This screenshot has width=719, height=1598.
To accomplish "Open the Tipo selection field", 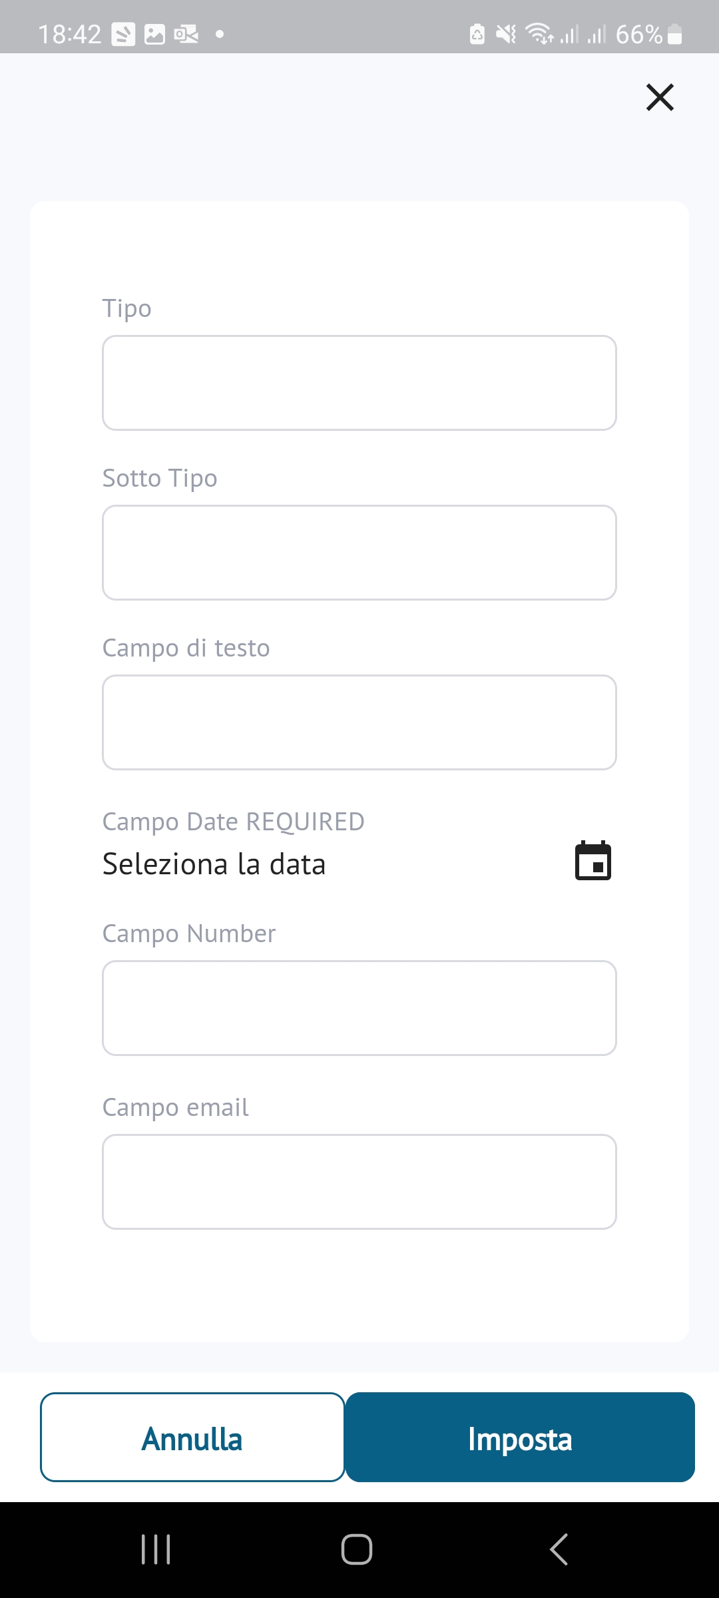I will tap(359, 383).
